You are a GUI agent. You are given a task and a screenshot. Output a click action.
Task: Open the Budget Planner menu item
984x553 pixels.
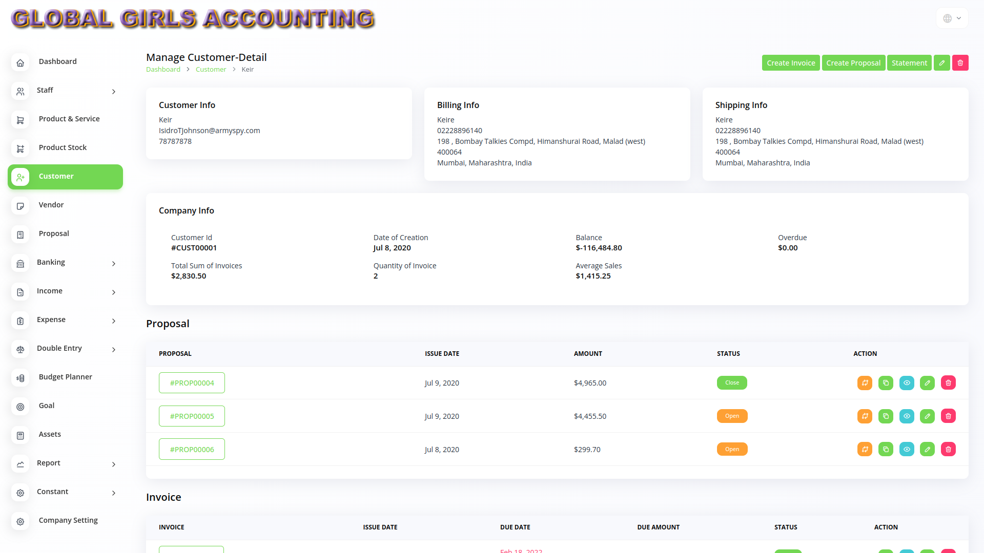65,377
